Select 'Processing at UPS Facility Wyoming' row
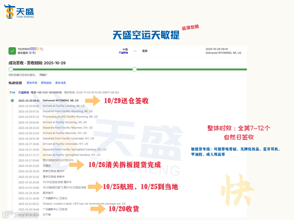Image resolution: width=294 pixels, height=220 pixels. coord(58,117)
